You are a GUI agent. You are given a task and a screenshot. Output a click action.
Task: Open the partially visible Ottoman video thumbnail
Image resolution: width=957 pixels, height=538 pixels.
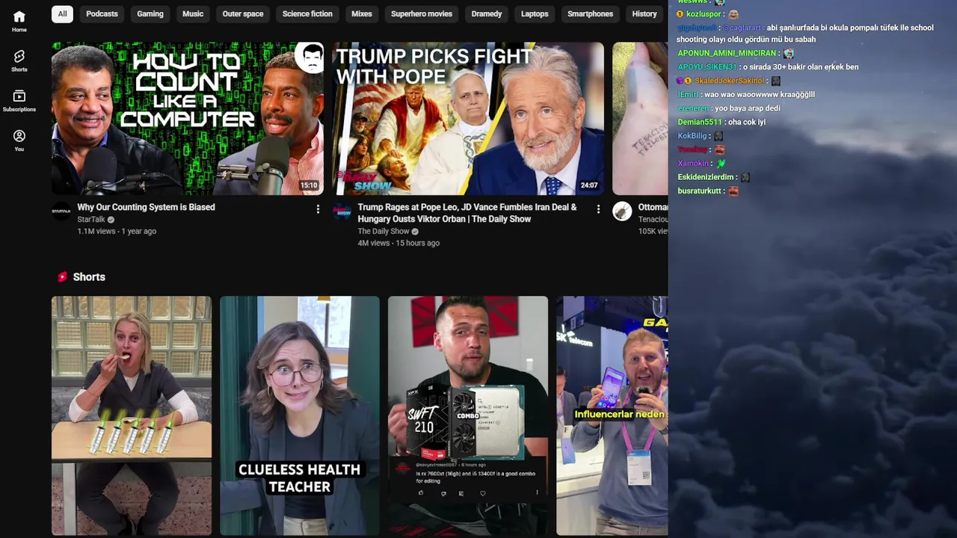640,118
